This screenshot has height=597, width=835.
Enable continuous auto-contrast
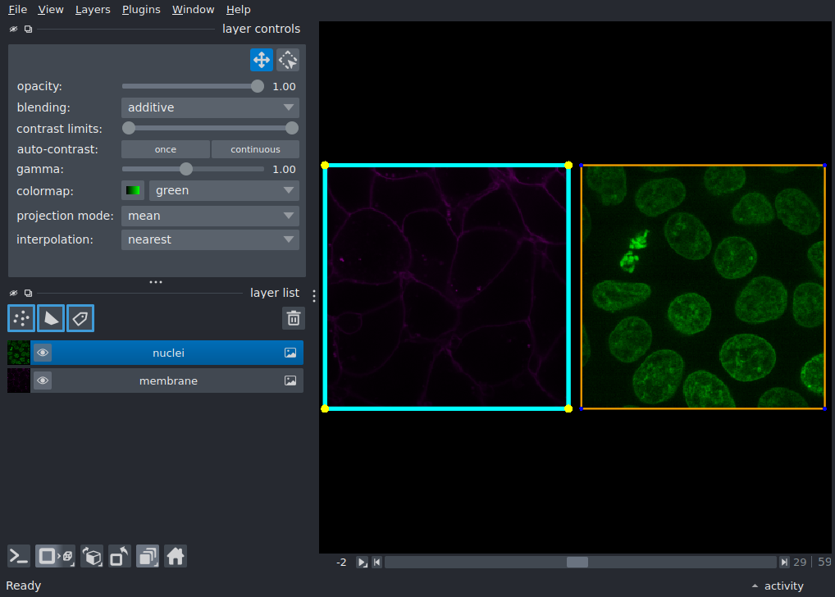pyautogui.click(x=255, y=149)
